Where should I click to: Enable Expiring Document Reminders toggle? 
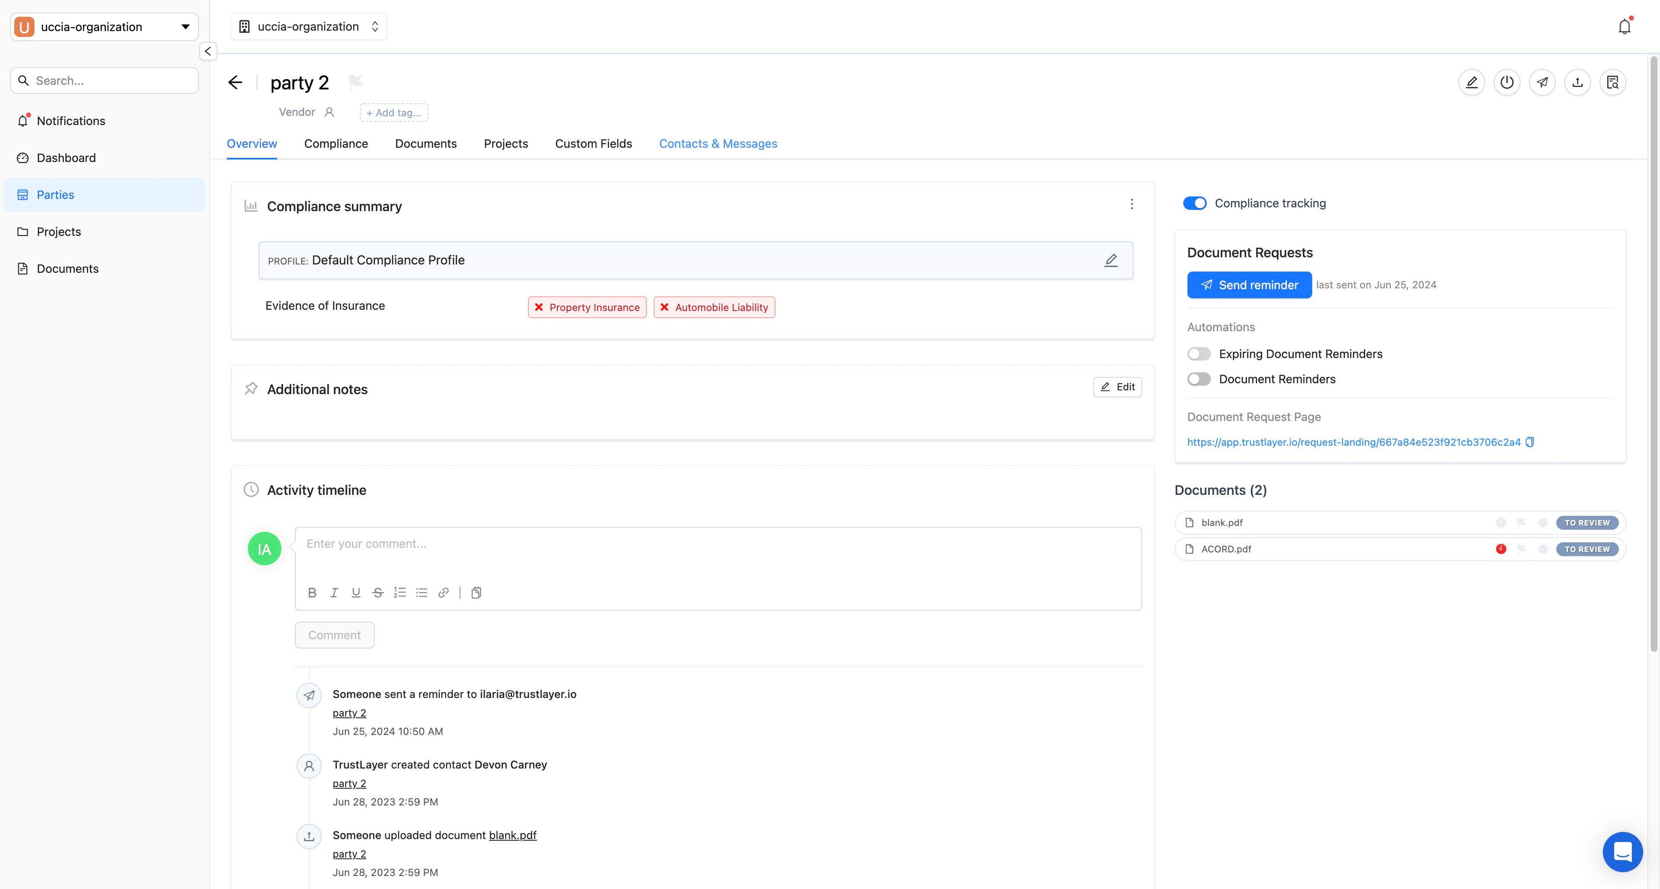tap(1199, 354)
